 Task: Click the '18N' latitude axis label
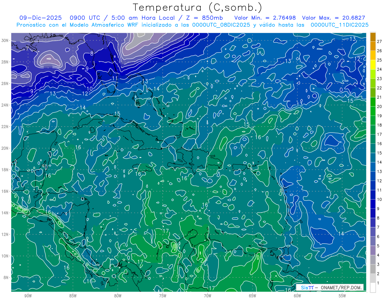pos(5,170)
